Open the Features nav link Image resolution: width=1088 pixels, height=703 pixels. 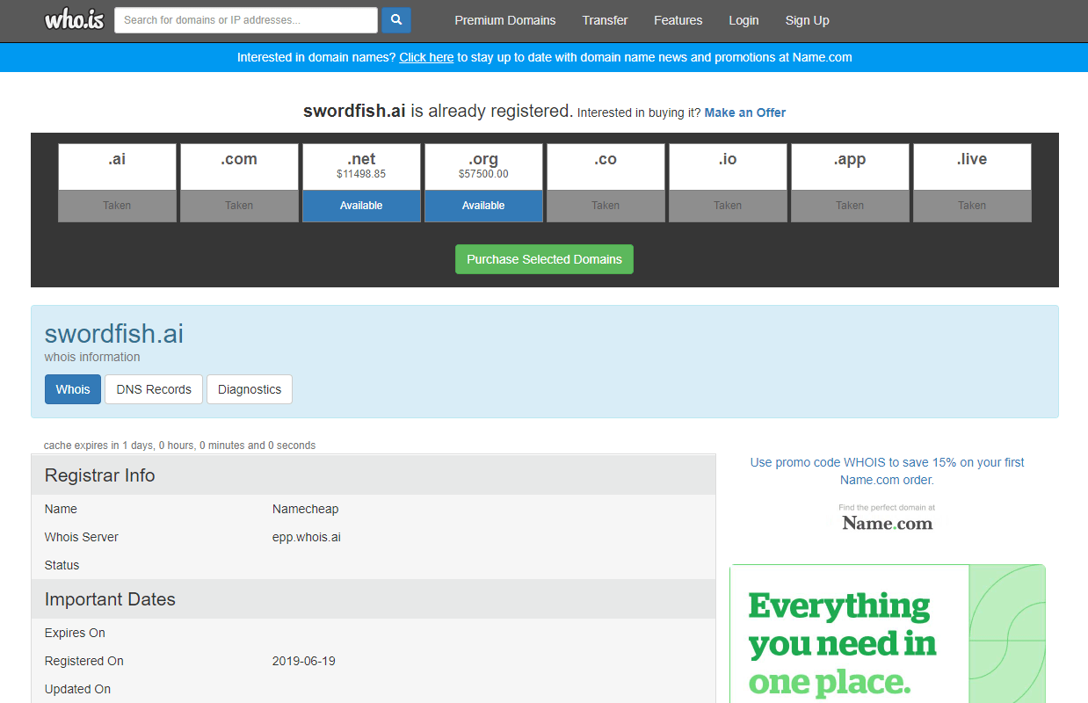click(678, 20)
